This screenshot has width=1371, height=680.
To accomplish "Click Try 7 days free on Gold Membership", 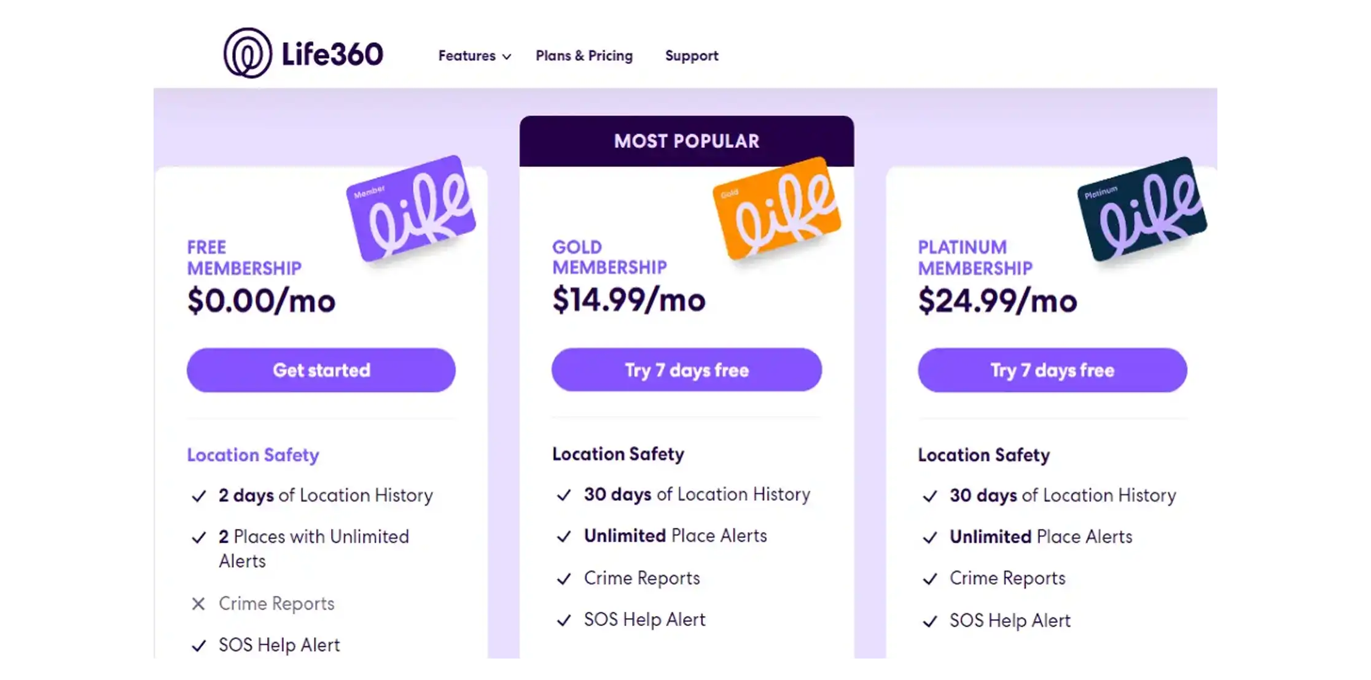I will click(x=686, y=369).
